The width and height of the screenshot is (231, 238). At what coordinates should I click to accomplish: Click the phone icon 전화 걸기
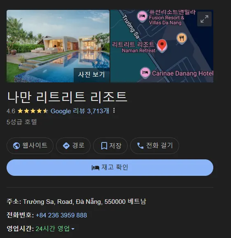140,146
